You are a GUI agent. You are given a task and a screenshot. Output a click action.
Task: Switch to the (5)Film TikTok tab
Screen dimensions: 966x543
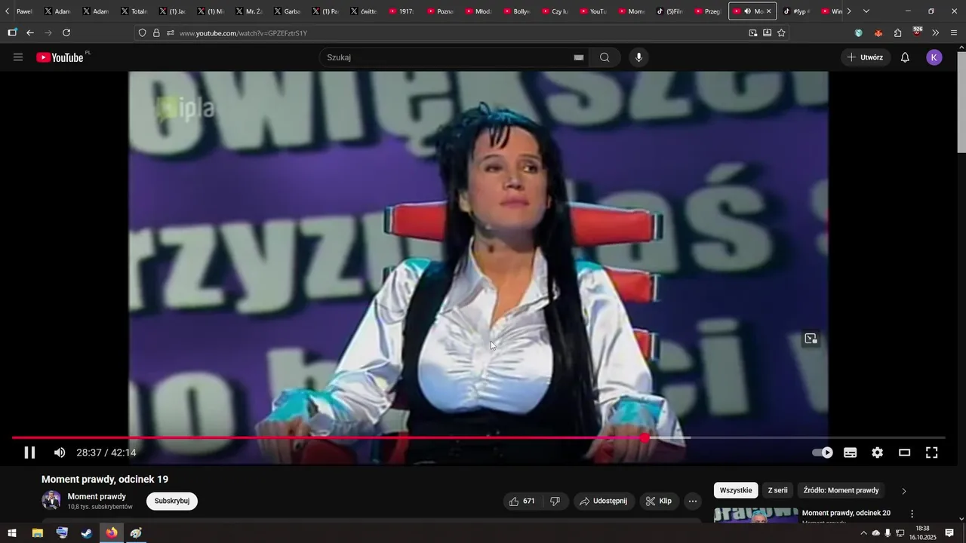click(x=670, y=11)
